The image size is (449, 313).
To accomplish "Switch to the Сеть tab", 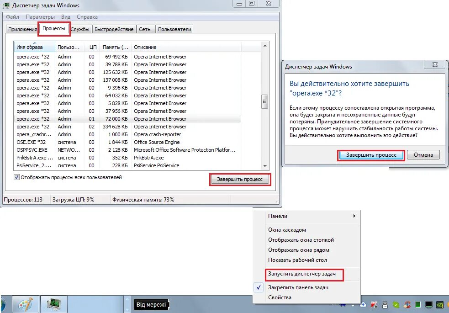I will click(145, 29).
